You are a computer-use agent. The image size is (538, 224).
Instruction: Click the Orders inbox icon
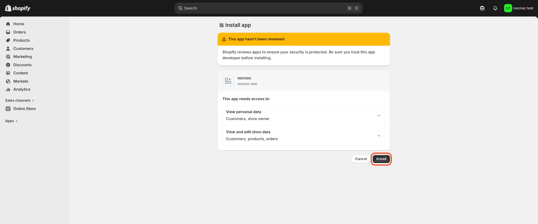[8, 32]
